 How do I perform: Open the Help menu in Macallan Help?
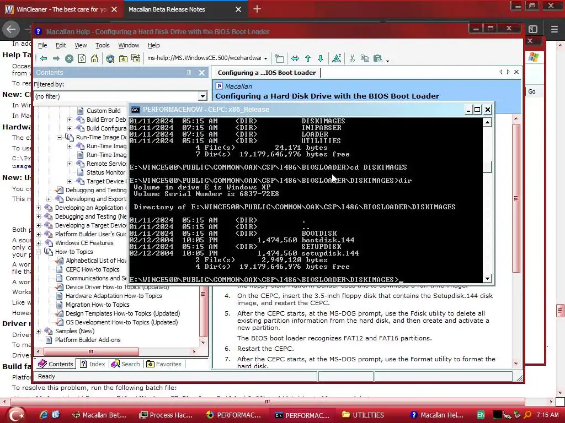pyautogui.click(x=153, y=45)
